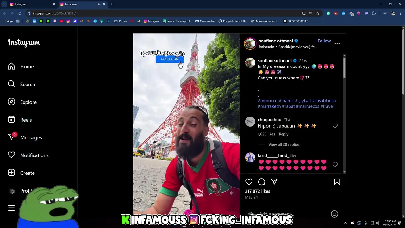View all 20 replies
The width and height of the screenshot is (405, 228).
coord(284,144)
